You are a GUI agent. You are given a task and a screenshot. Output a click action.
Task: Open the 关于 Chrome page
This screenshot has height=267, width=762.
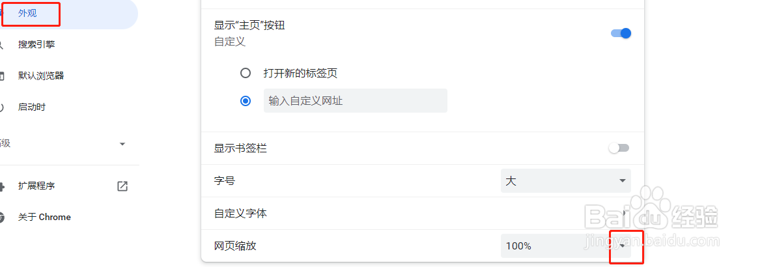tap(44, 218)
